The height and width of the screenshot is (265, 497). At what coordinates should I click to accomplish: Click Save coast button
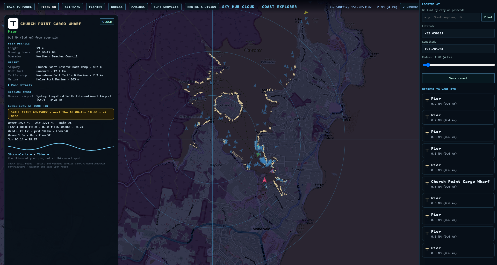(458, 78)
